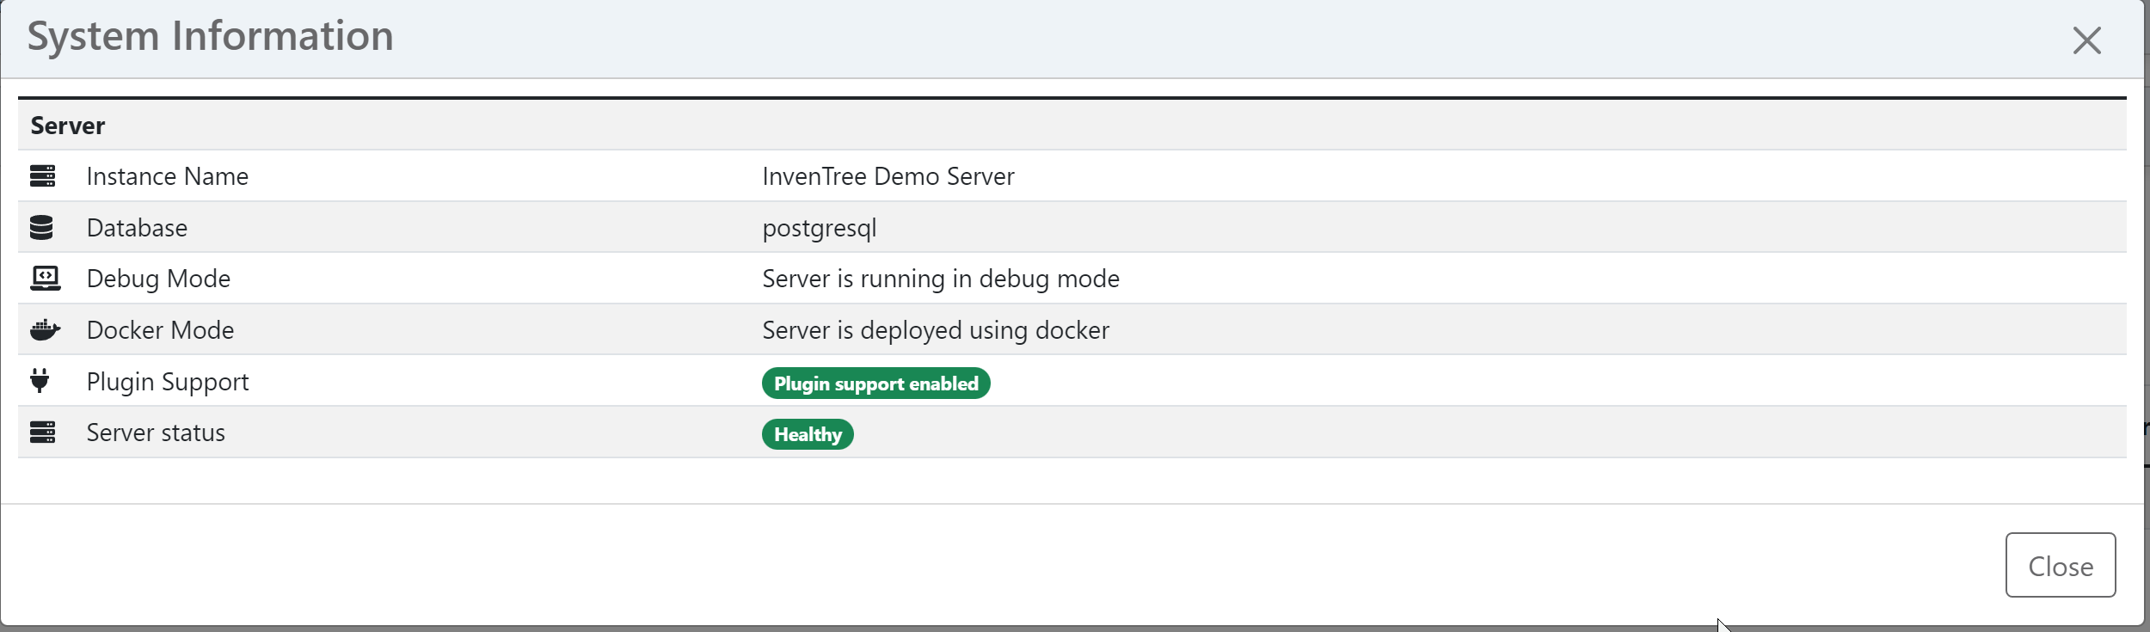Click the database cylinder icon

pyautogui.click(x=41, y=228)
